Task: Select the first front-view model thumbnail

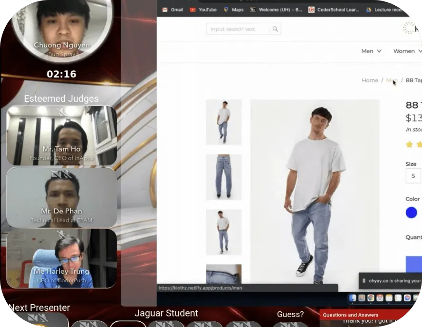Action: [223, 122]
